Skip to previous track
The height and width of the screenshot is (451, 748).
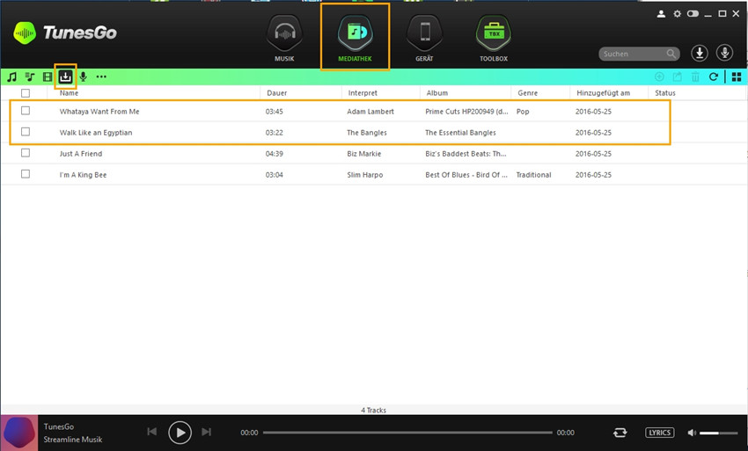(x=151, y=432)
